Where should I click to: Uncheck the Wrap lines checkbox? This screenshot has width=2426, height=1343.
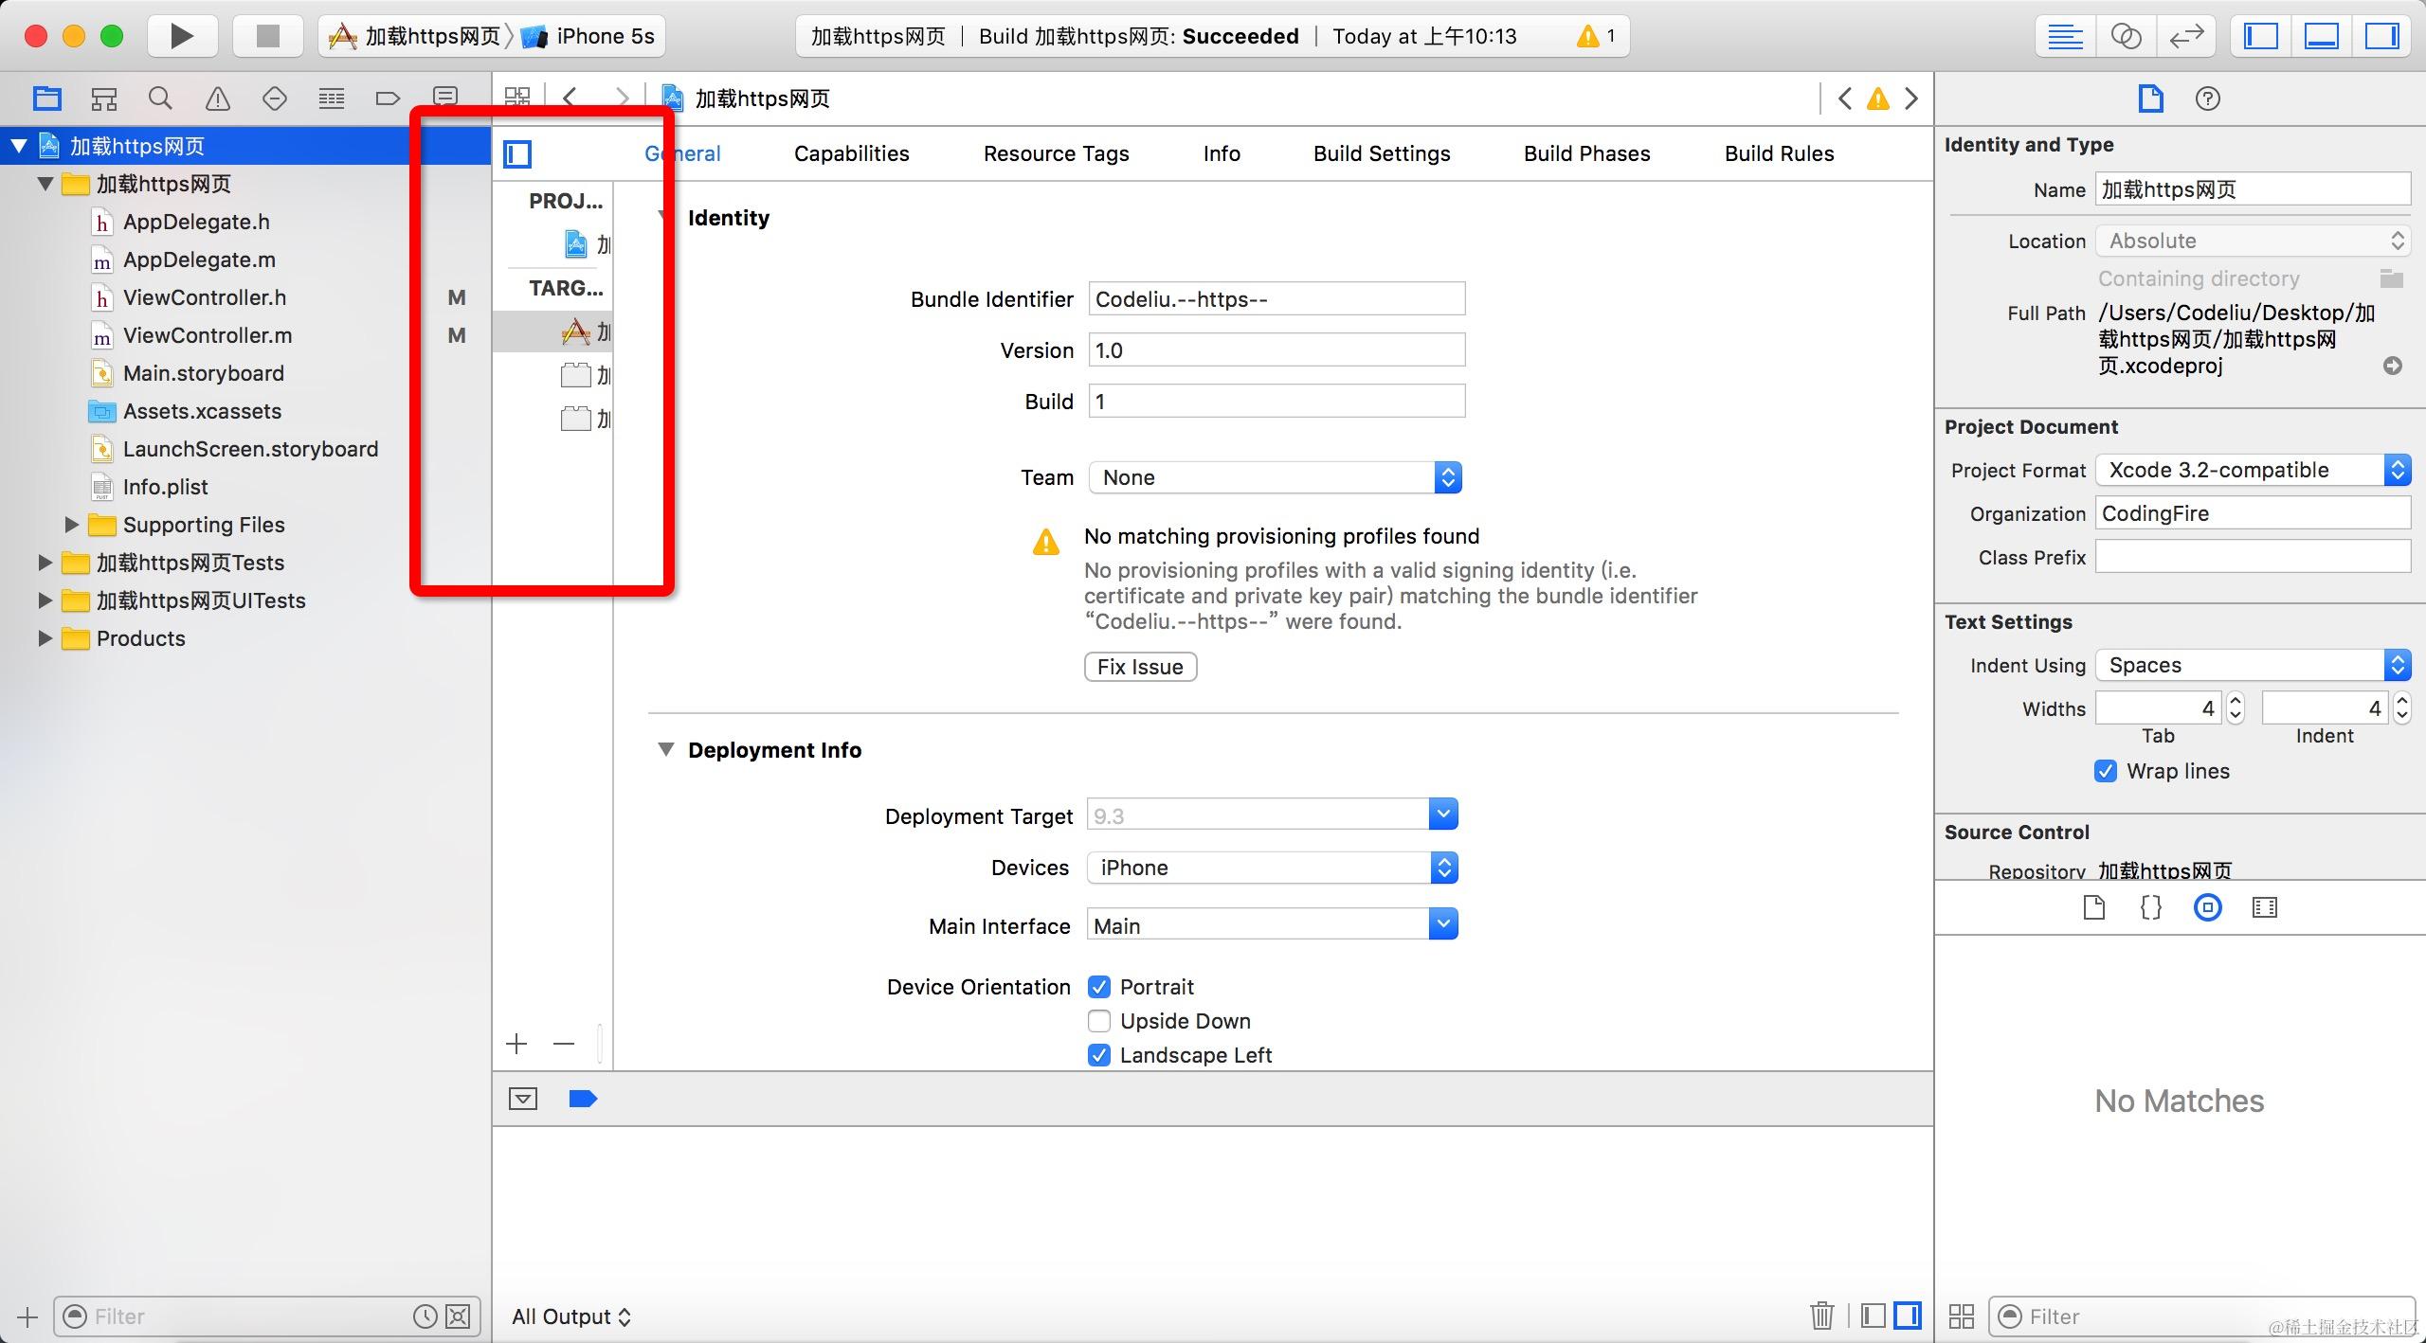[2106, 771]
